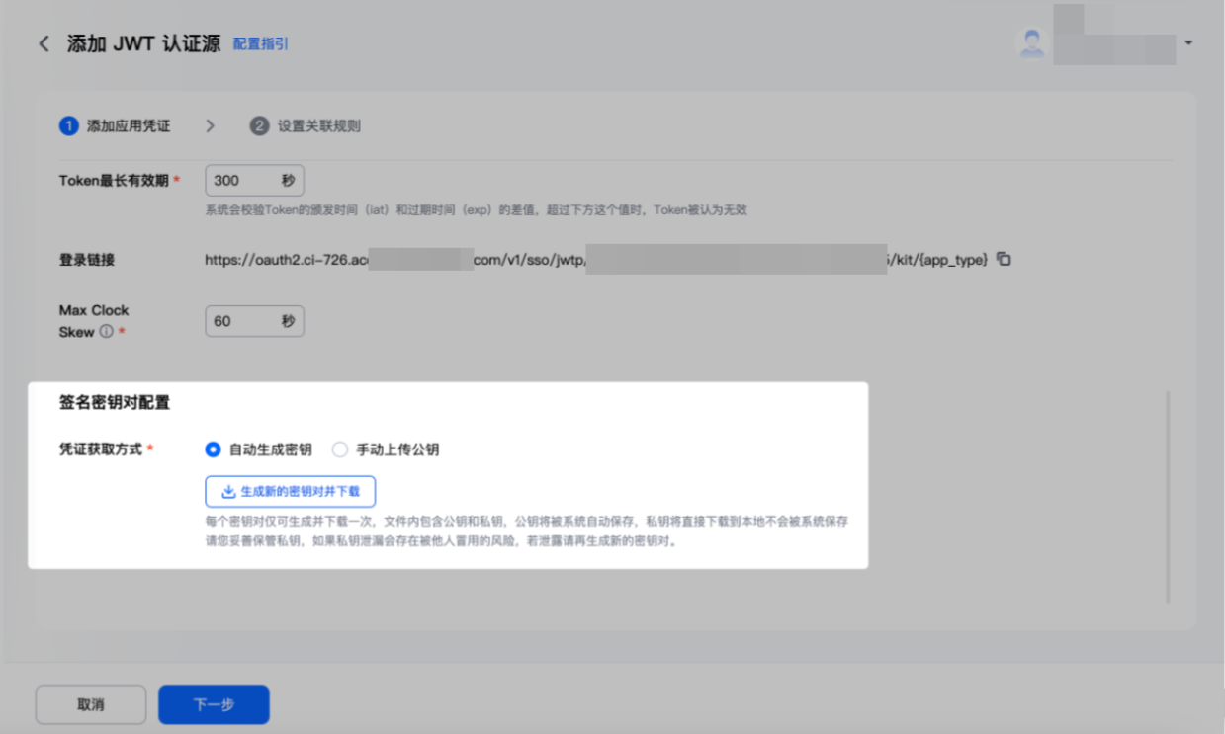Screen dimensions: 1225x734
Task: Click the user avatar icon
Action: click(1032, 43)
